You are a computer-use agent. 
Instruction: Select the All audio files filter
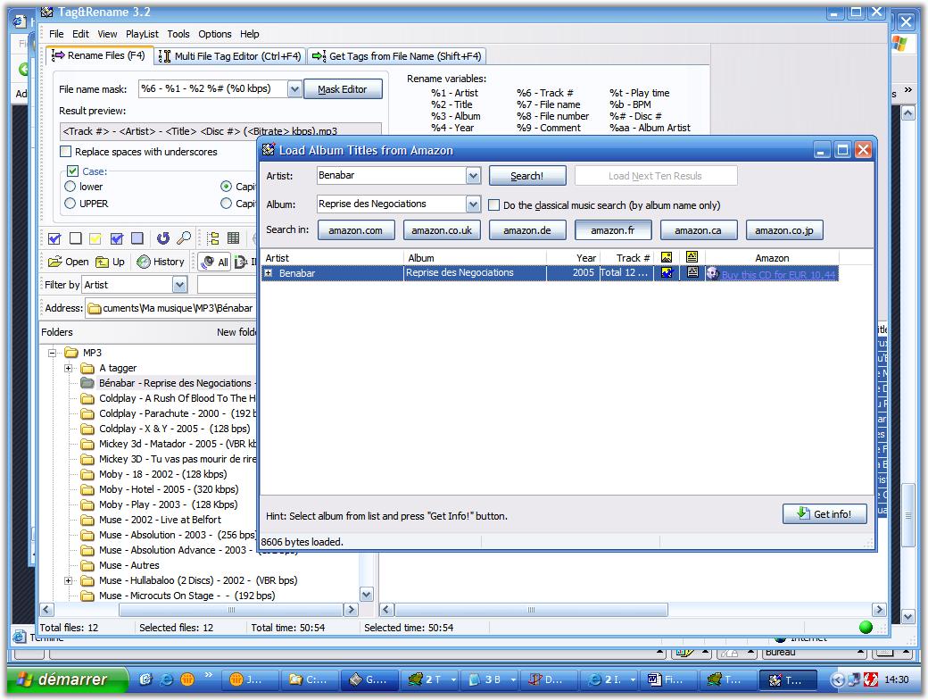214,262
